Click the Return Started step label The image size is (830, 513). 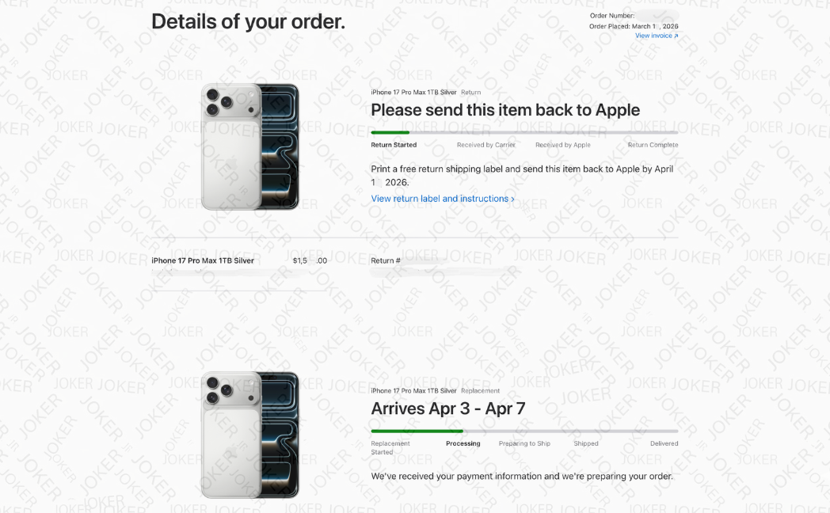click(x=394, y=145)
